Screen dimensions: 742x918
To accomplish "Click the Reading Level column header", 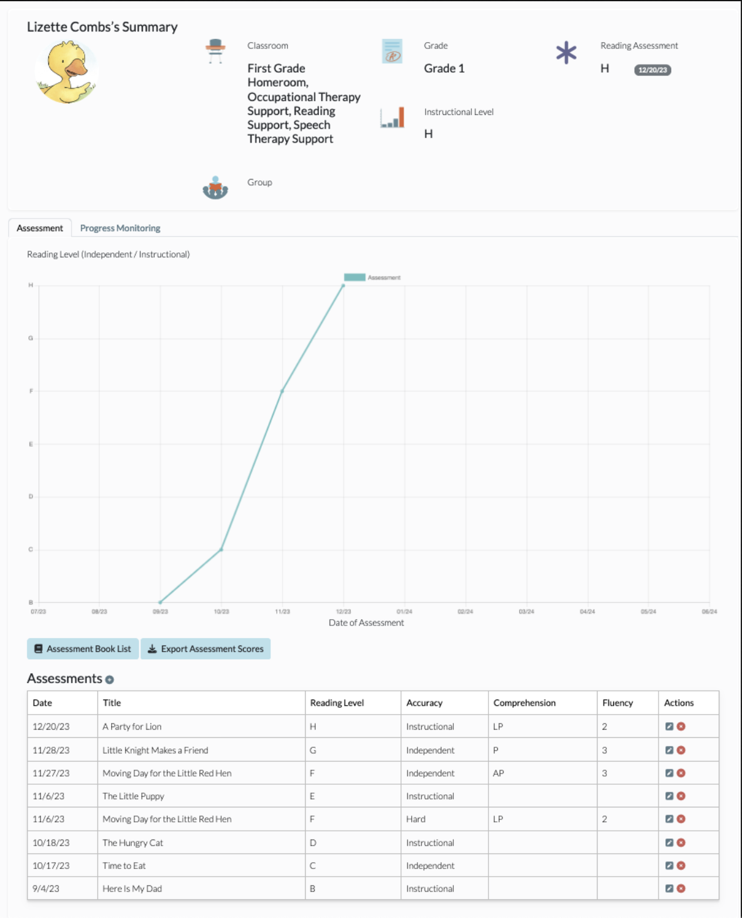I will point(353,703).
